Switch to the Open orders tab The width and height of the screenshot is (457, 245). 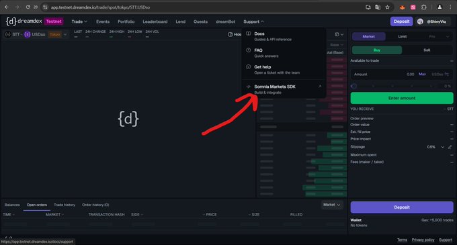tap(37, 205)
